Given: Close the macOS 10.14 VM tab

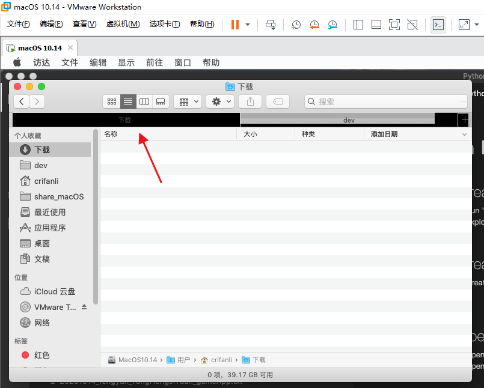Looking at the screenshot, I should coord(70,47).
